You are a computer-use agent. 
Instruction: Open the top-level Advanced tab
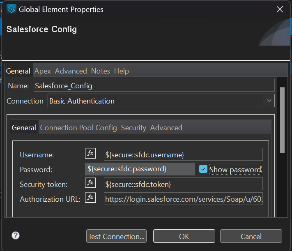tap(71, 71)
